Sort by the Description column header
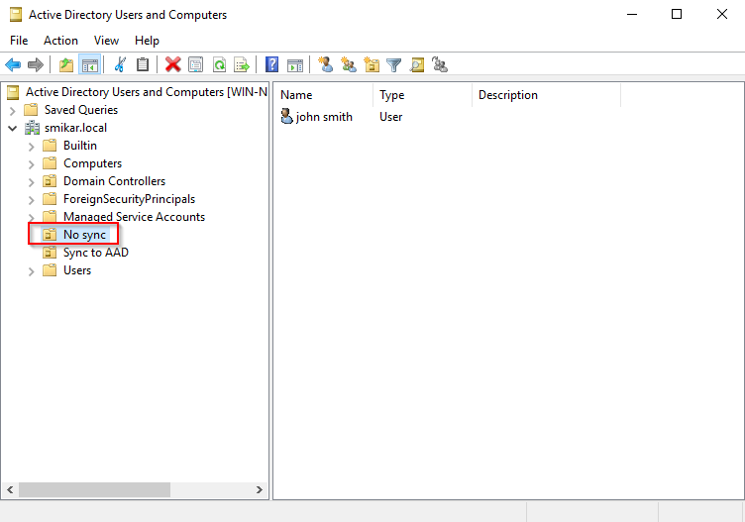 tap(546, 95)
